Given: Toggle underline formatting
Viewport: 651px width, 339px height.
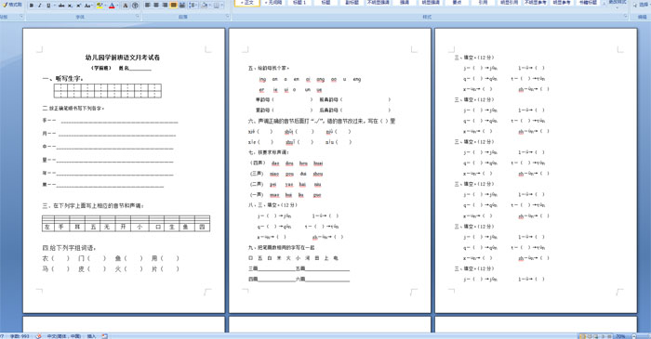Looking at the screenshot, I should tap(48, 6).
